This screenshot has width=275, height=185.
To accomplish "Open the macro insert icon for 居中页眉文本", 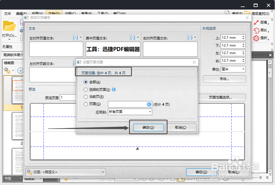I will click(132, 37).
